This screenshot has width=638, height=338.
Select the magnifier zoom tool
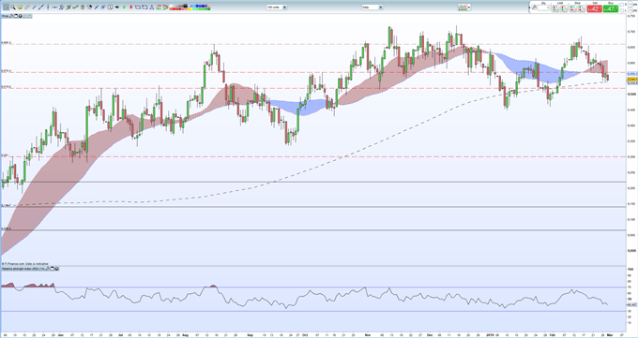pyautogui.click(x=13, y=7)
